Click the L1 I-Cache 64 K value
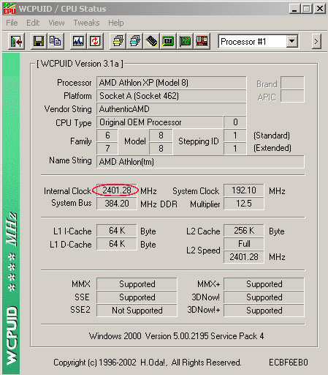 [x=117, y=231]
